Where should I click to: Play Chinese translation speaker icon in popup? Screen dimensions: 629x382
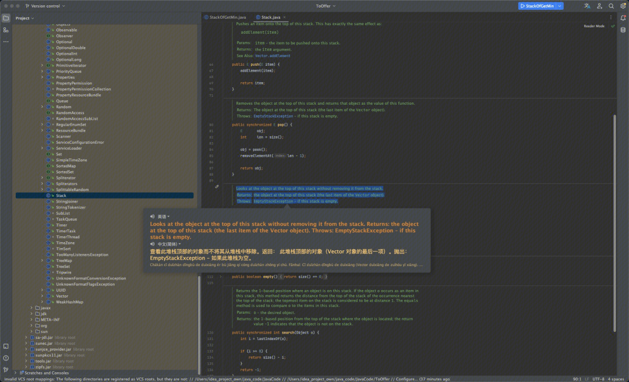153,244
